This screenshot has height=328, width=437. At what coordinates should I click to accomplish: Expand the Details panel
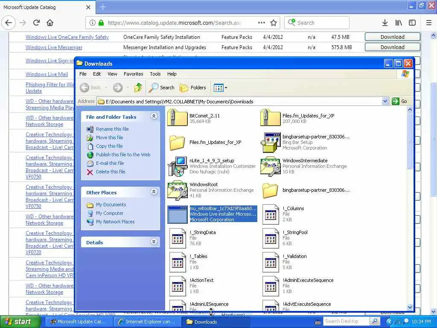click(154, 242)
